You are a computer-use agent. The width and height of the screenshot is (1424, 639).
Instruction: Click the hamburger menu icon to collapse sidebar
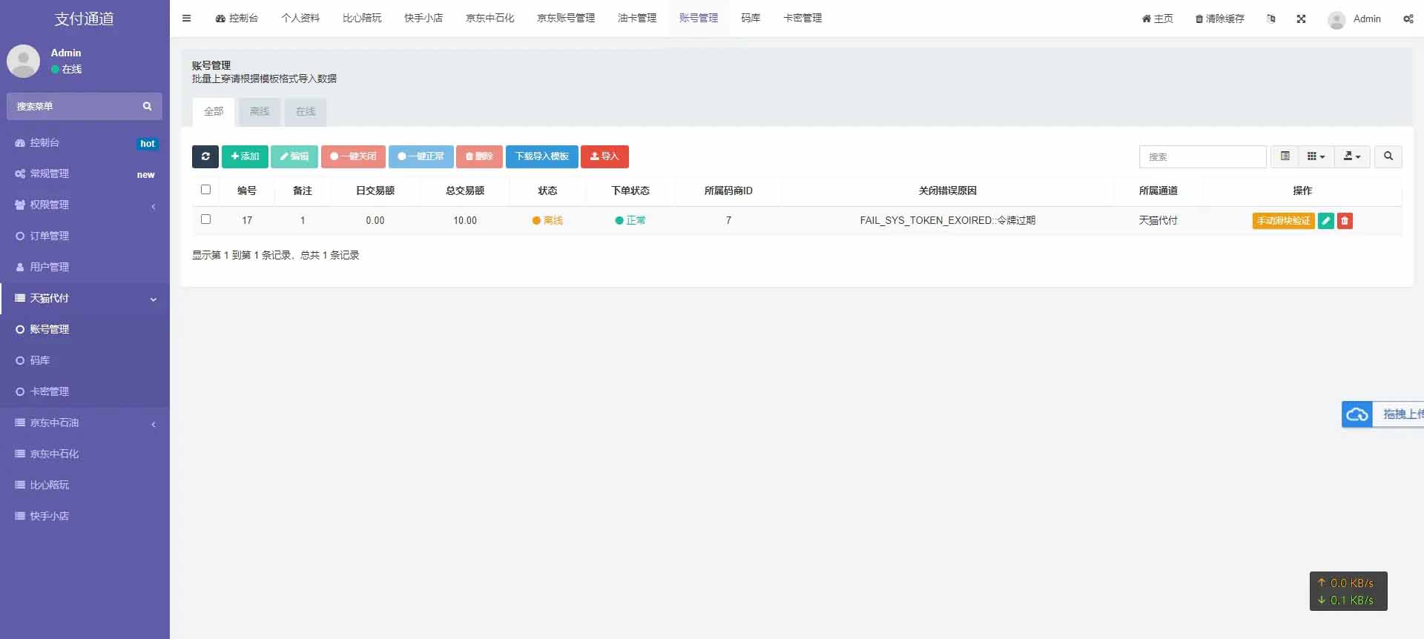tap(187, 19)
